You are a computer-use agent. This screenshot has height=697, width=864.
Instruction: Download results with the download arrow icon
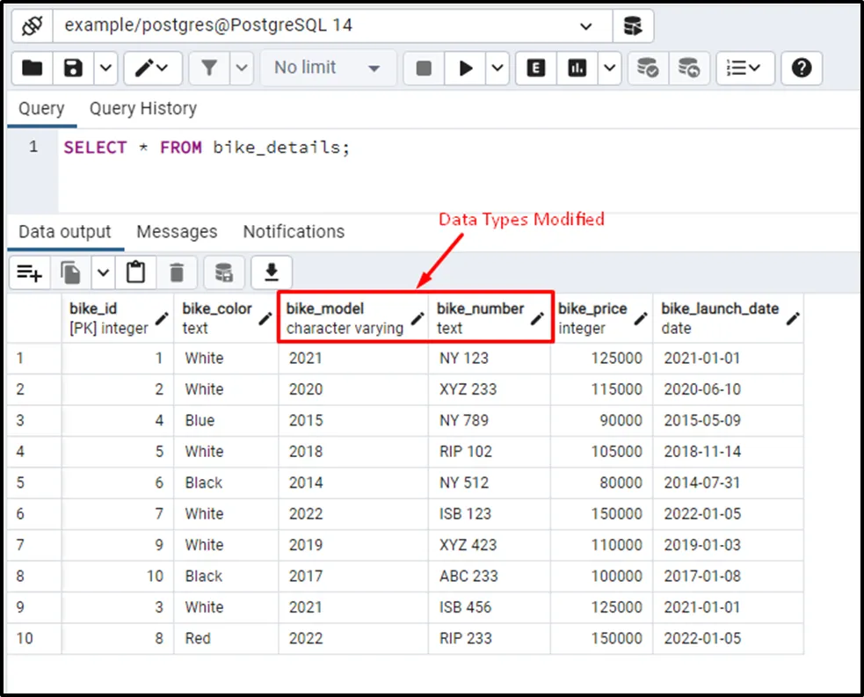272,273
